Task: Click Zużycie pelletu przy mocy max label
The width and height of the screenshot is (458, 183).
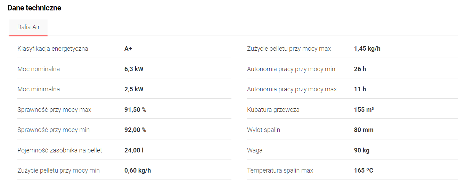Action: (289, 49)
